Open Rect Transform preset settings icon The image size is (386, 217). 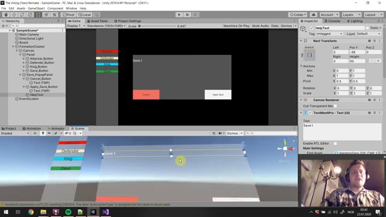click(375, 41)
